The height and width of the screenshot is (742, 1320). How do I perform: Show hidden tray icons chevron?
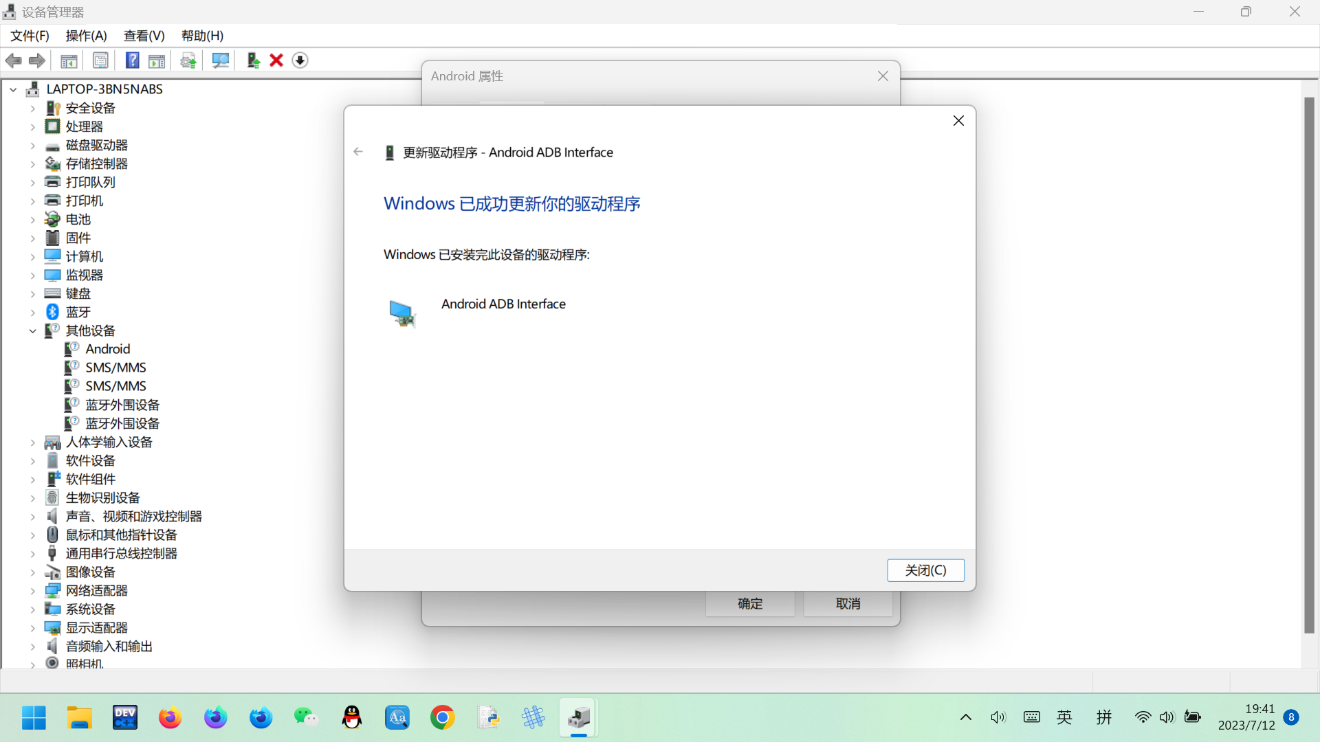click(966, 717)
